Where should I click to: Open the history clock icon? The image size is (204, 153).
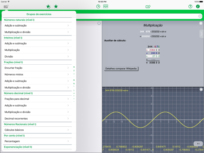tap(98, 6)
